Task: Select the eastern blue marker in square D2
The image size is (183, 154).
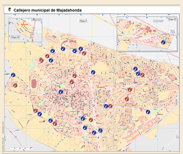Action: coord(81,49)
